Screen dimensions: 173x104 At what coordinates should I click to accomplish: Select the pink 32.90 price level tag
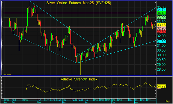(x=160, y=28)
